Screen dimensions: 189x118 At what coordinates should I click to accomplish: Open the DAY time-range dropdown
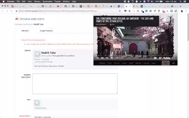coord(165,63)
